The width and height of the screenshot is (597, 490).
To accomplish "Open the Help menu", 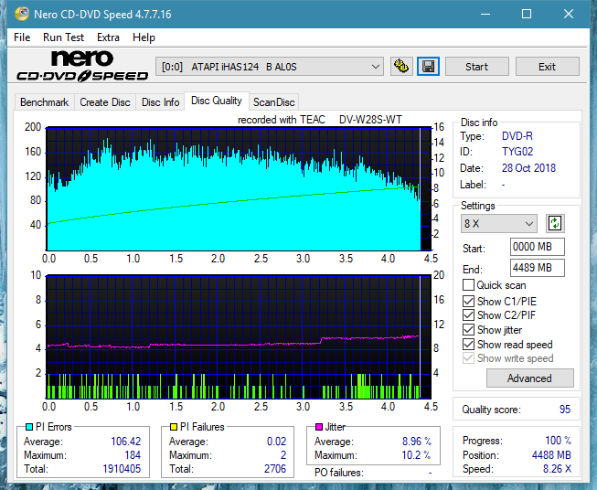I will (144, 37).
